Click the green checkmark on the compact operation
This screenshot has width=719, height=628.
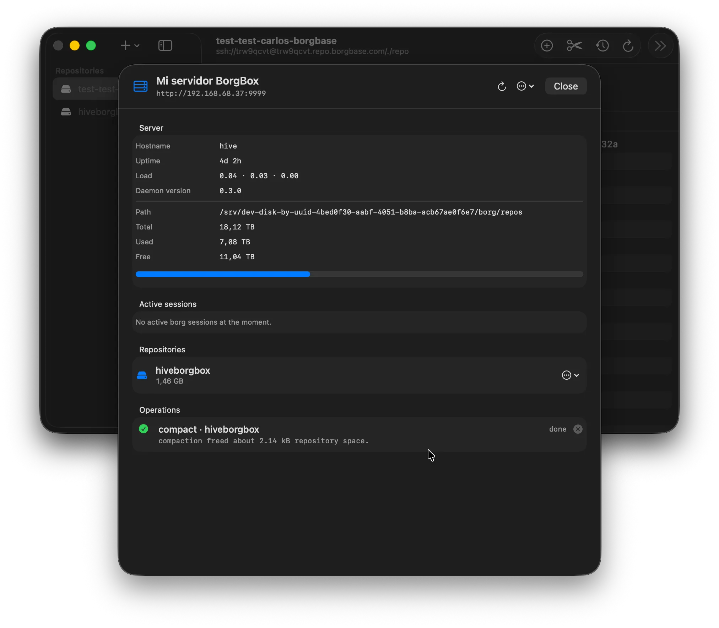point(143,429)
